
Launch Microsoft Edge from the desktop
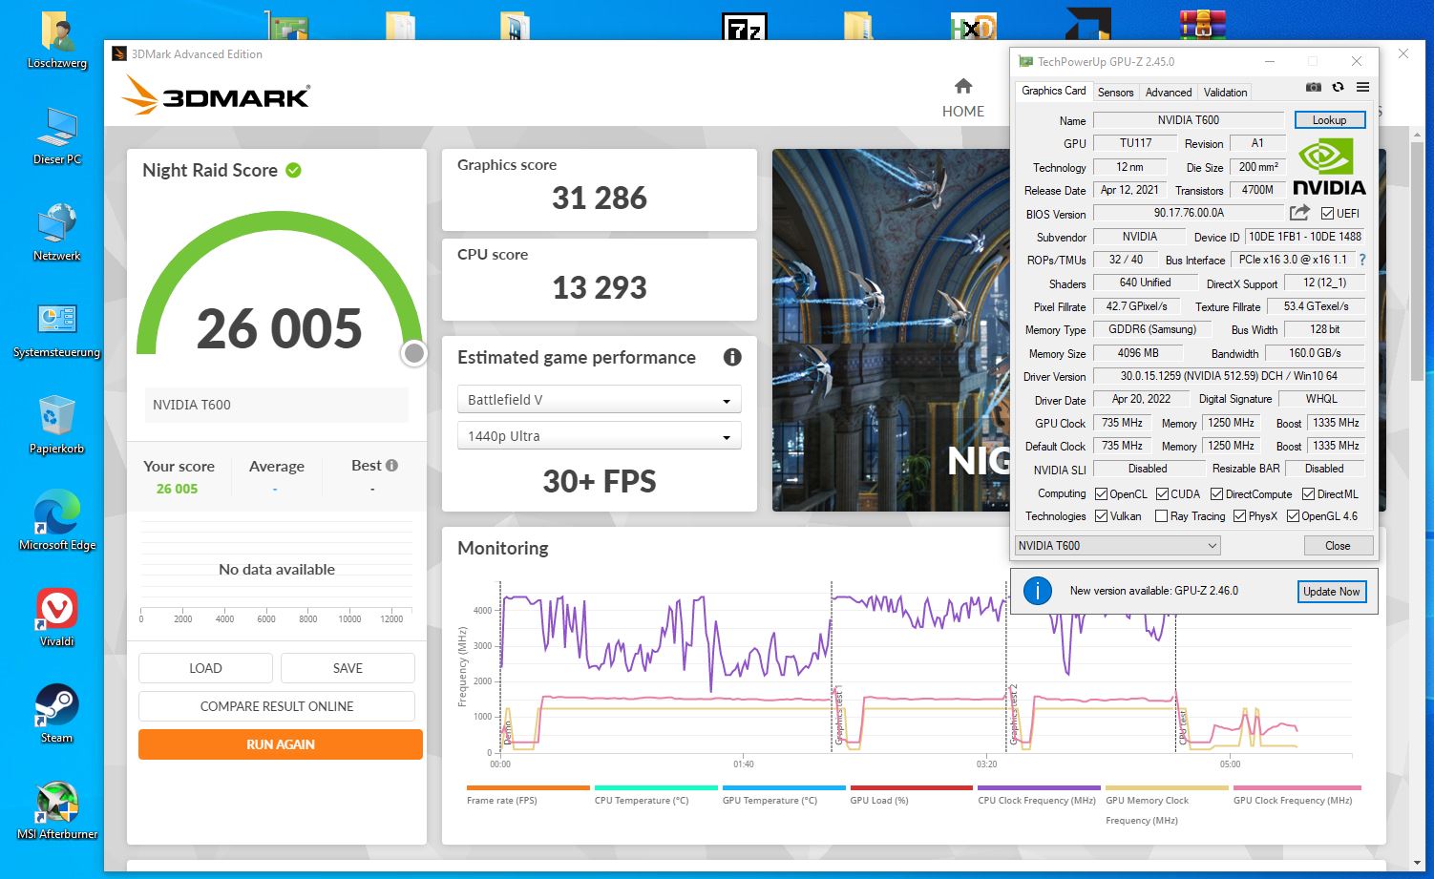pos(57,521)
